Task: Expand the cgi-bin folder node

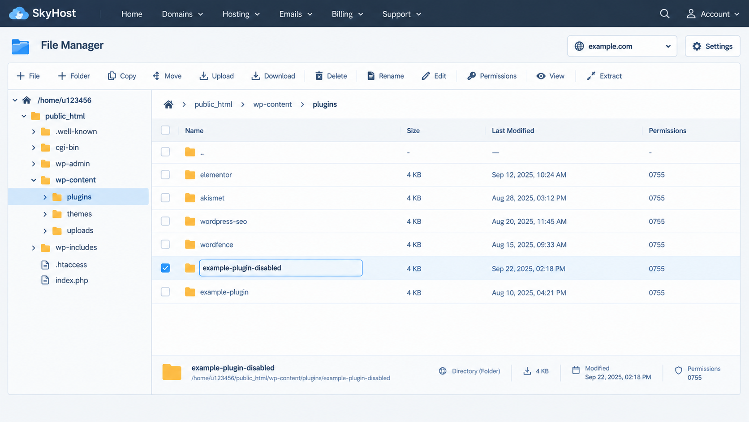Action: point(34,148)
